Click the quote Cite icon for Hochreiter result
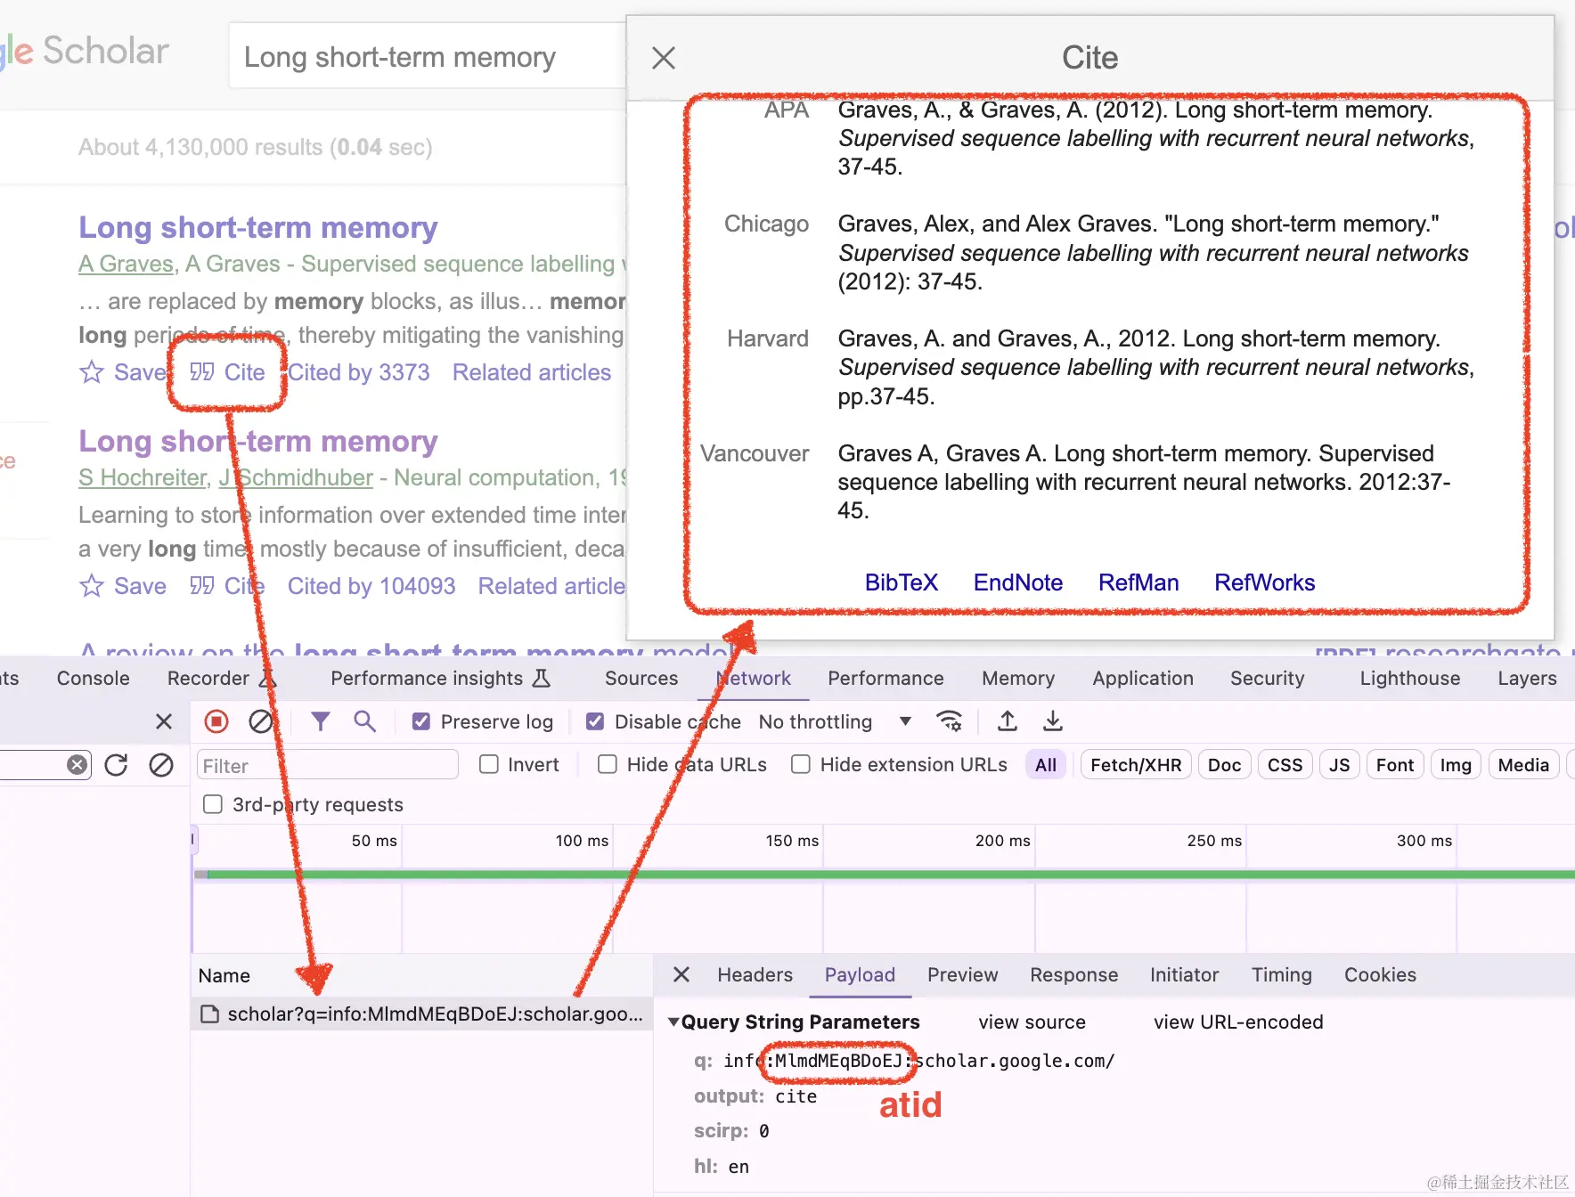 coord(202,586)
